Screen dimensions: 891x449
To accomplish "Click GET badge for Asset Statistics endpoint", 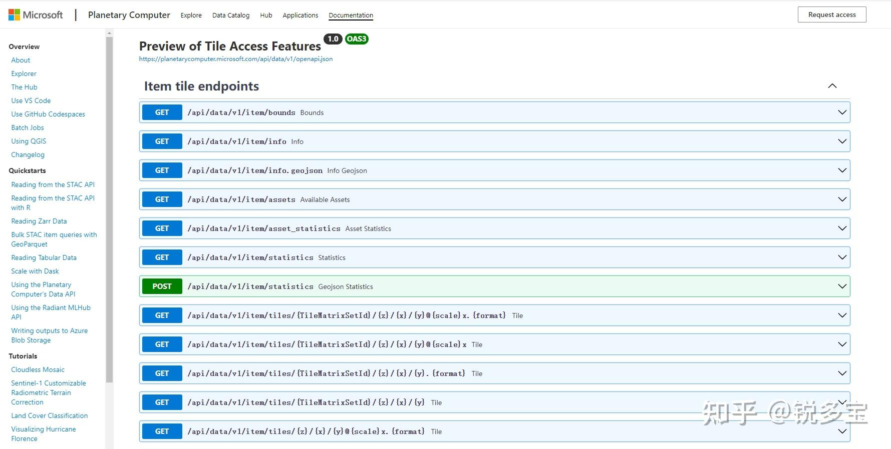I will 162,228.
